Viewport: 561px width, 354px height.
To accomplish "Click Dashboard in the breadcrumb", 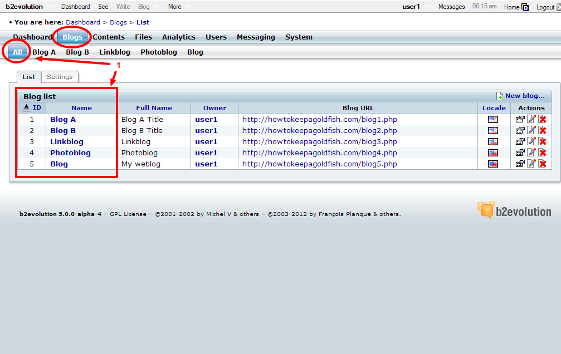I will 83,22.
